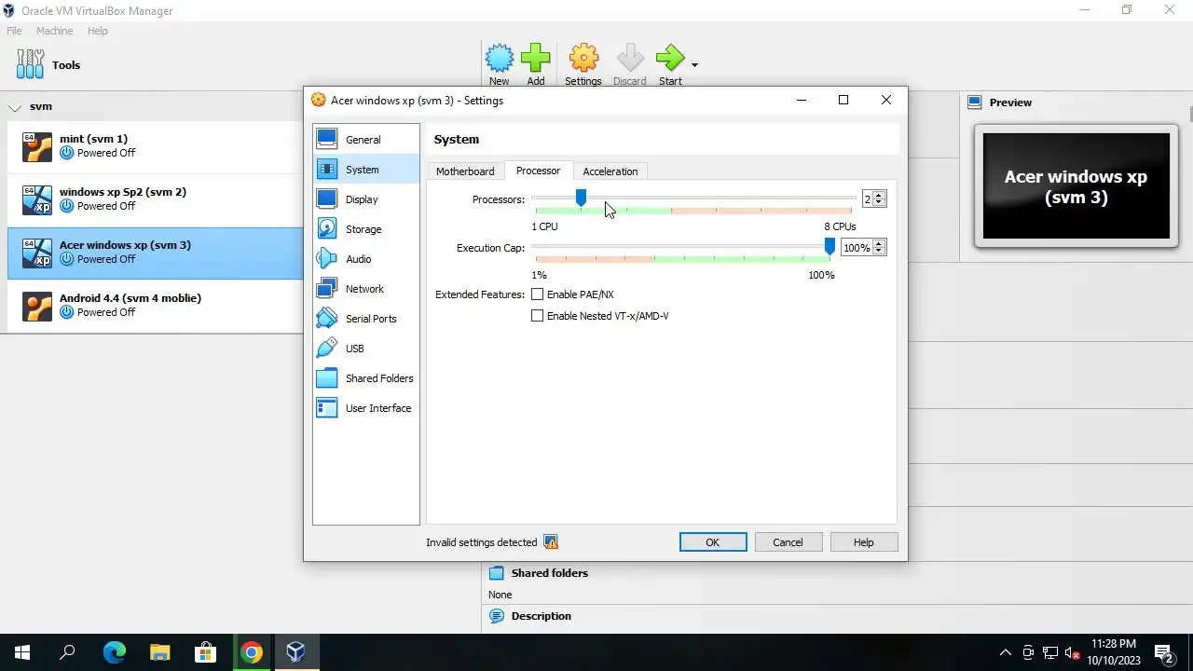The image size is (1193, 671).
Task: Open Audio settings category
Action: click(x=365, y=259)
